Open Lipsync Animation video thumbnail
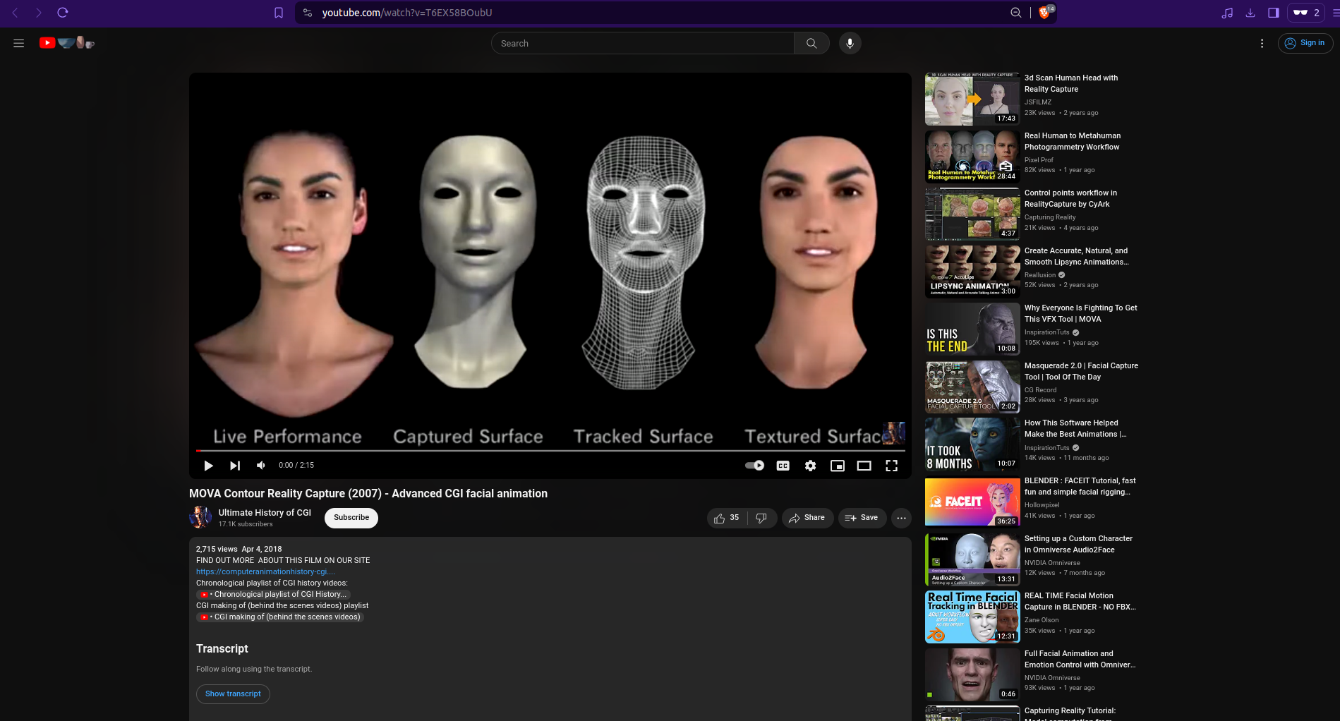1340x721 pixels. pyautogui.click(x=972, y=272)
